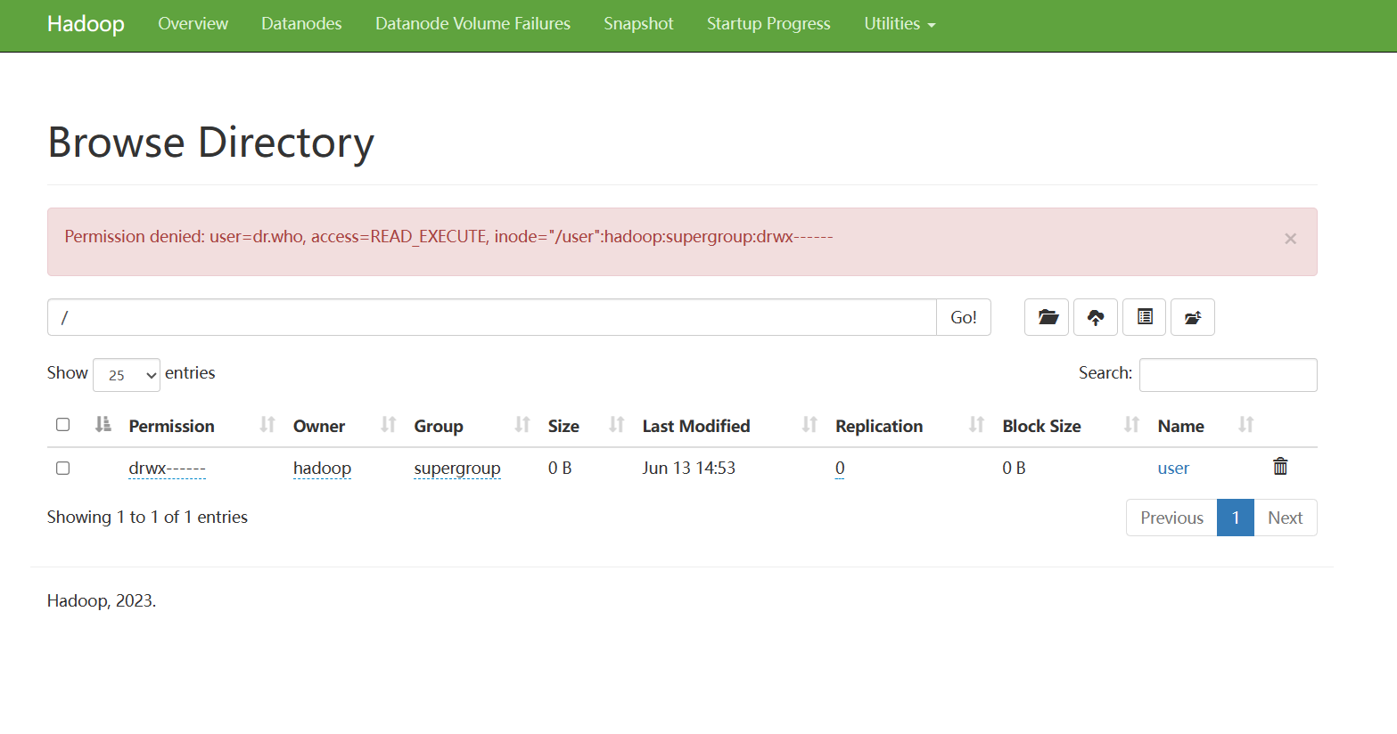
Task: Click the 0 B value under Size
Action: (560, 469)
